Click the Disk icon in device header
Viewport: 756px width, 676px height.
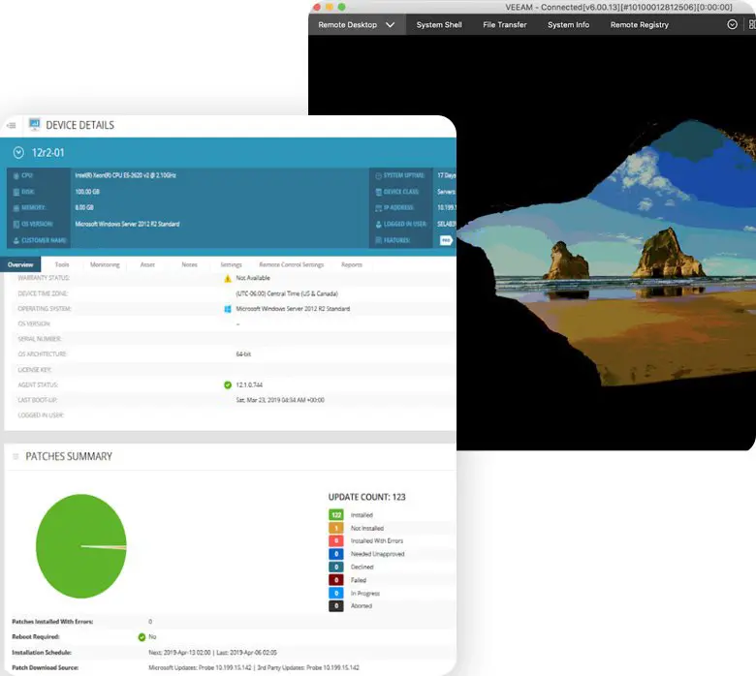click(x=16, y=192)
